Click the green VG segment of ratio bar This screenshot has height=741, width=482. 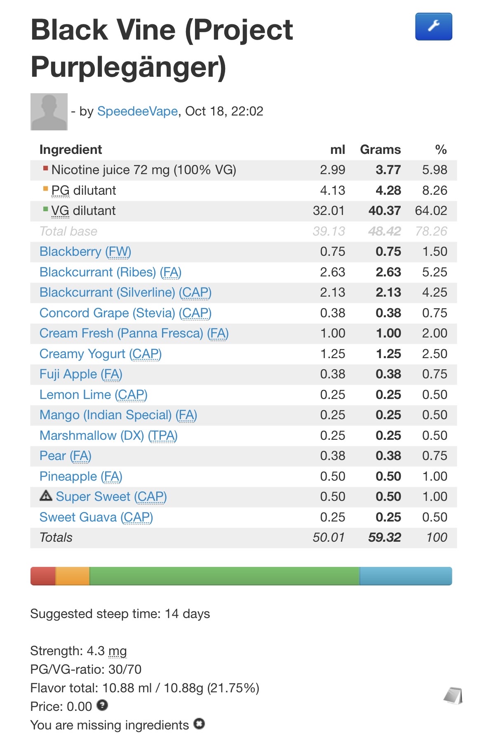click(x=224, y=576)
